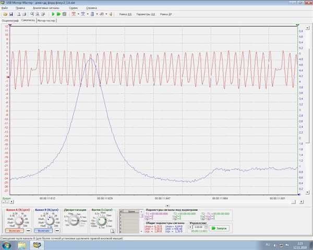Open the Правка menu
313x250 pixels.
[x=20, y=8]
